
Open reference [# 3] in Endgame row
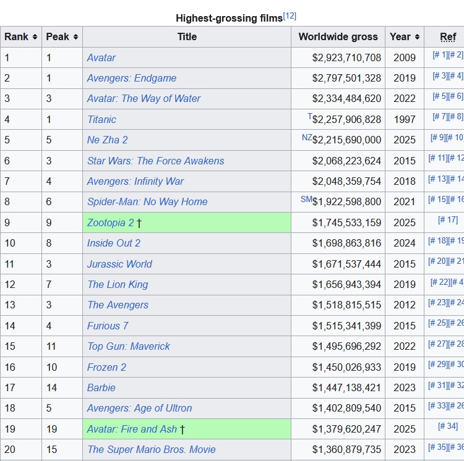click(440, 75)
